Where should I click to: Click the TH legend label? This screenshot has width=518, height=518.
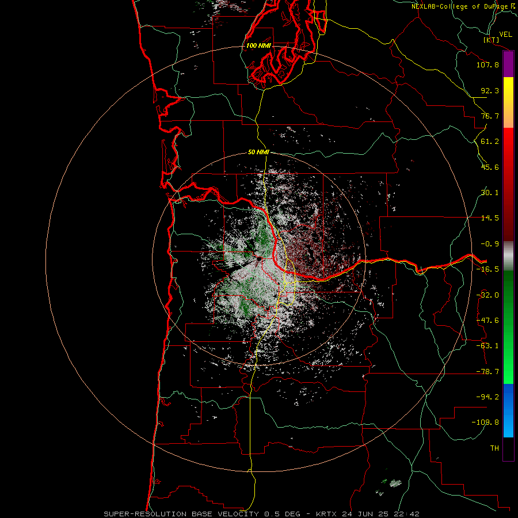pos(494,448)
